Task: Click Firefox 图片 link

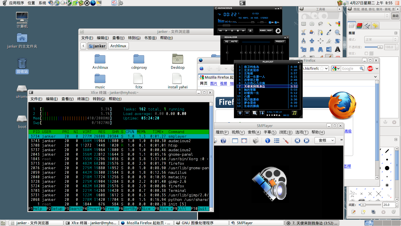Action: pyautogui.click(x=214, y=83)
